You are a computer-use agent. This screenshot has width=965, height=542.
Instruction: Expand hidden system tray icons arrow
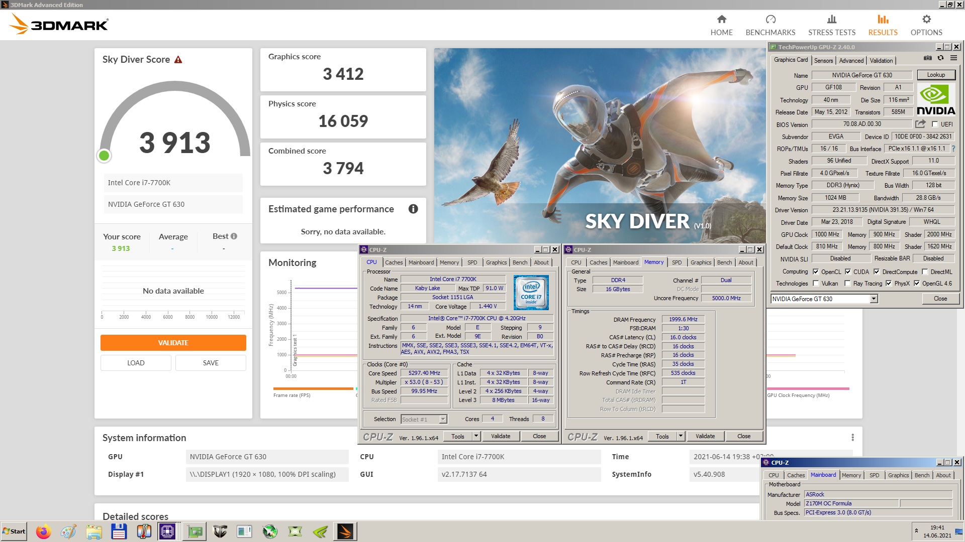click(x=916, y=530)
